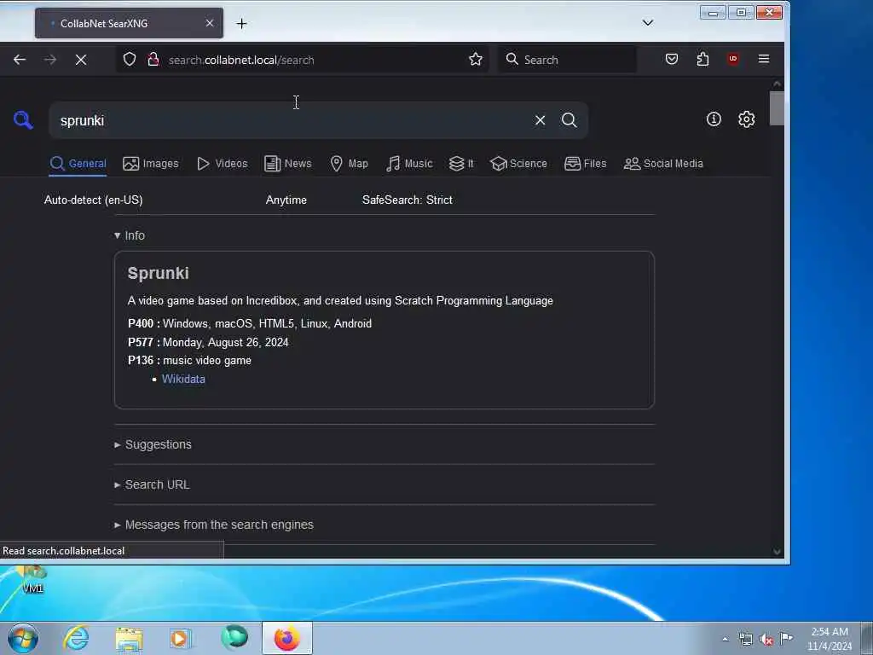Switch to the Science category
873x655 pixels.
click(518, 164)
